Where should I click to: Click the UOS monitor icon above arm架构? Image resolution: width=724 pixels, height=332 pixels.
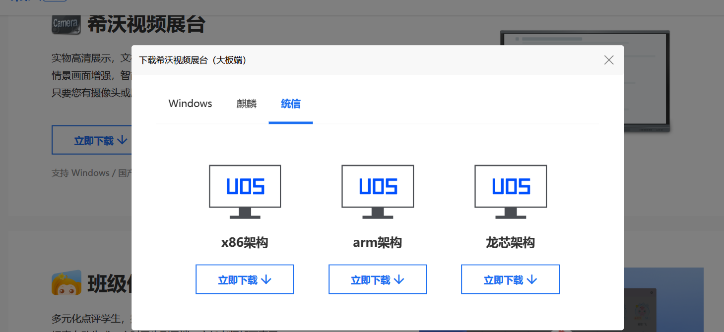click(x=378, y=191)
